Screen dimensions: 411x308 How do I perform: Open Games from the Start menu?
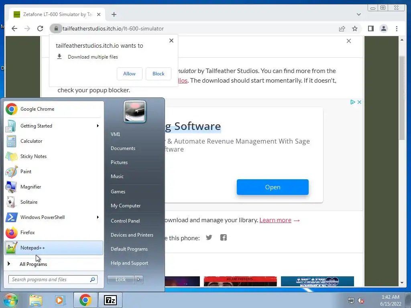(118, 191)
